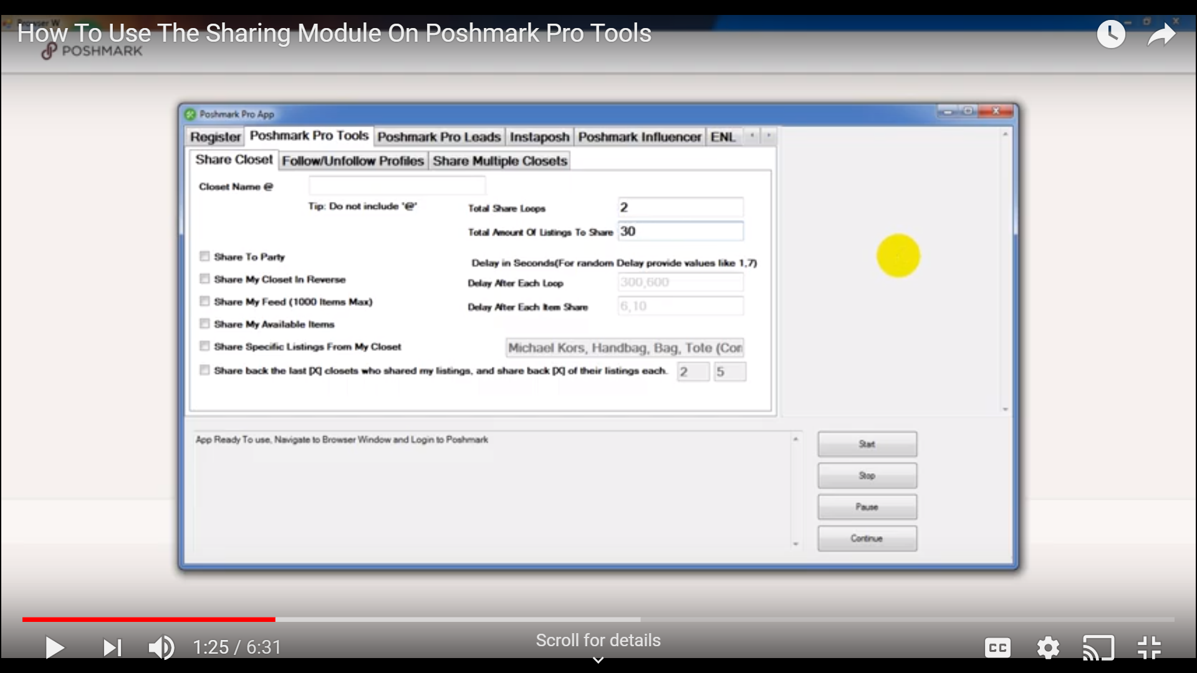
Task: Check Share Specific Listings From My Closet
Action: coord(204,346)
